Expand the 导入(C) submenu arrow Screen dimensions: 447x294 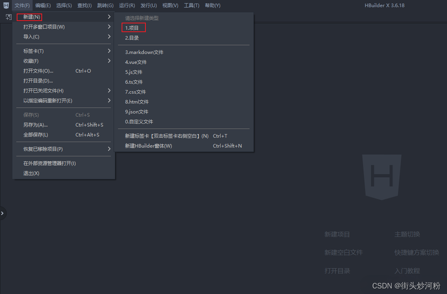tap(109, 37)
